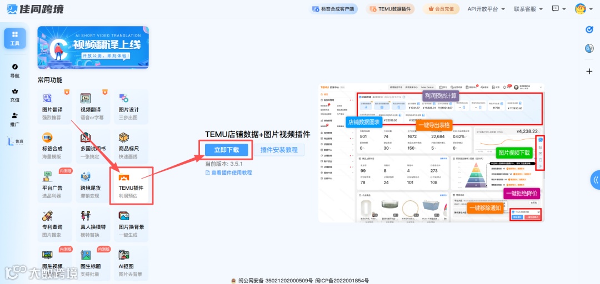
Task: Open the 工具 sidebar tab
Action: 15,38
